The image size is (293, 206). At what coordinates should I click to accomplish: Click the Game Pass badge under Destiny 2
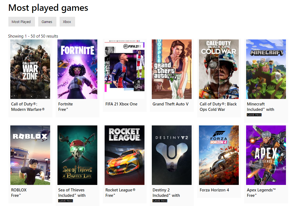pos(160,201)
